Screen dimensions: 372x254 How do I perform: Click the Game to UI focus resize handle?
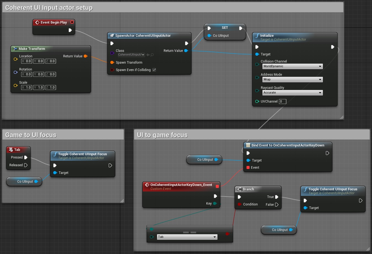point(122,201)
